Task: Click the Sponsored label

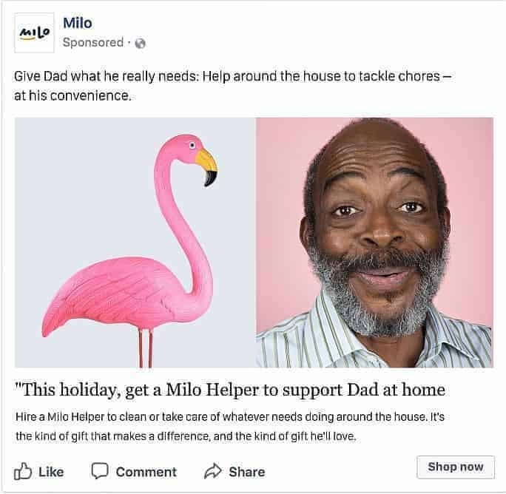Action: [x=93, y=42]
